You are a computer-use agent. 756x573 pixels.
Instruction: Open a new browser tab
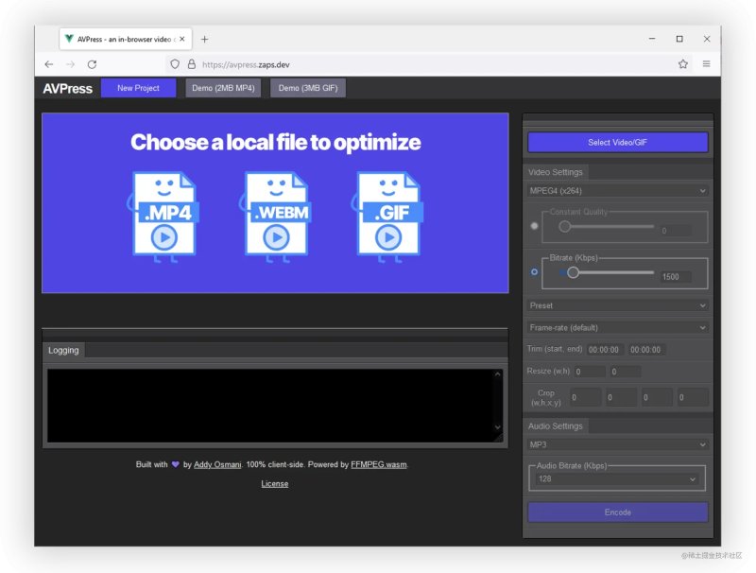[204, 39]
